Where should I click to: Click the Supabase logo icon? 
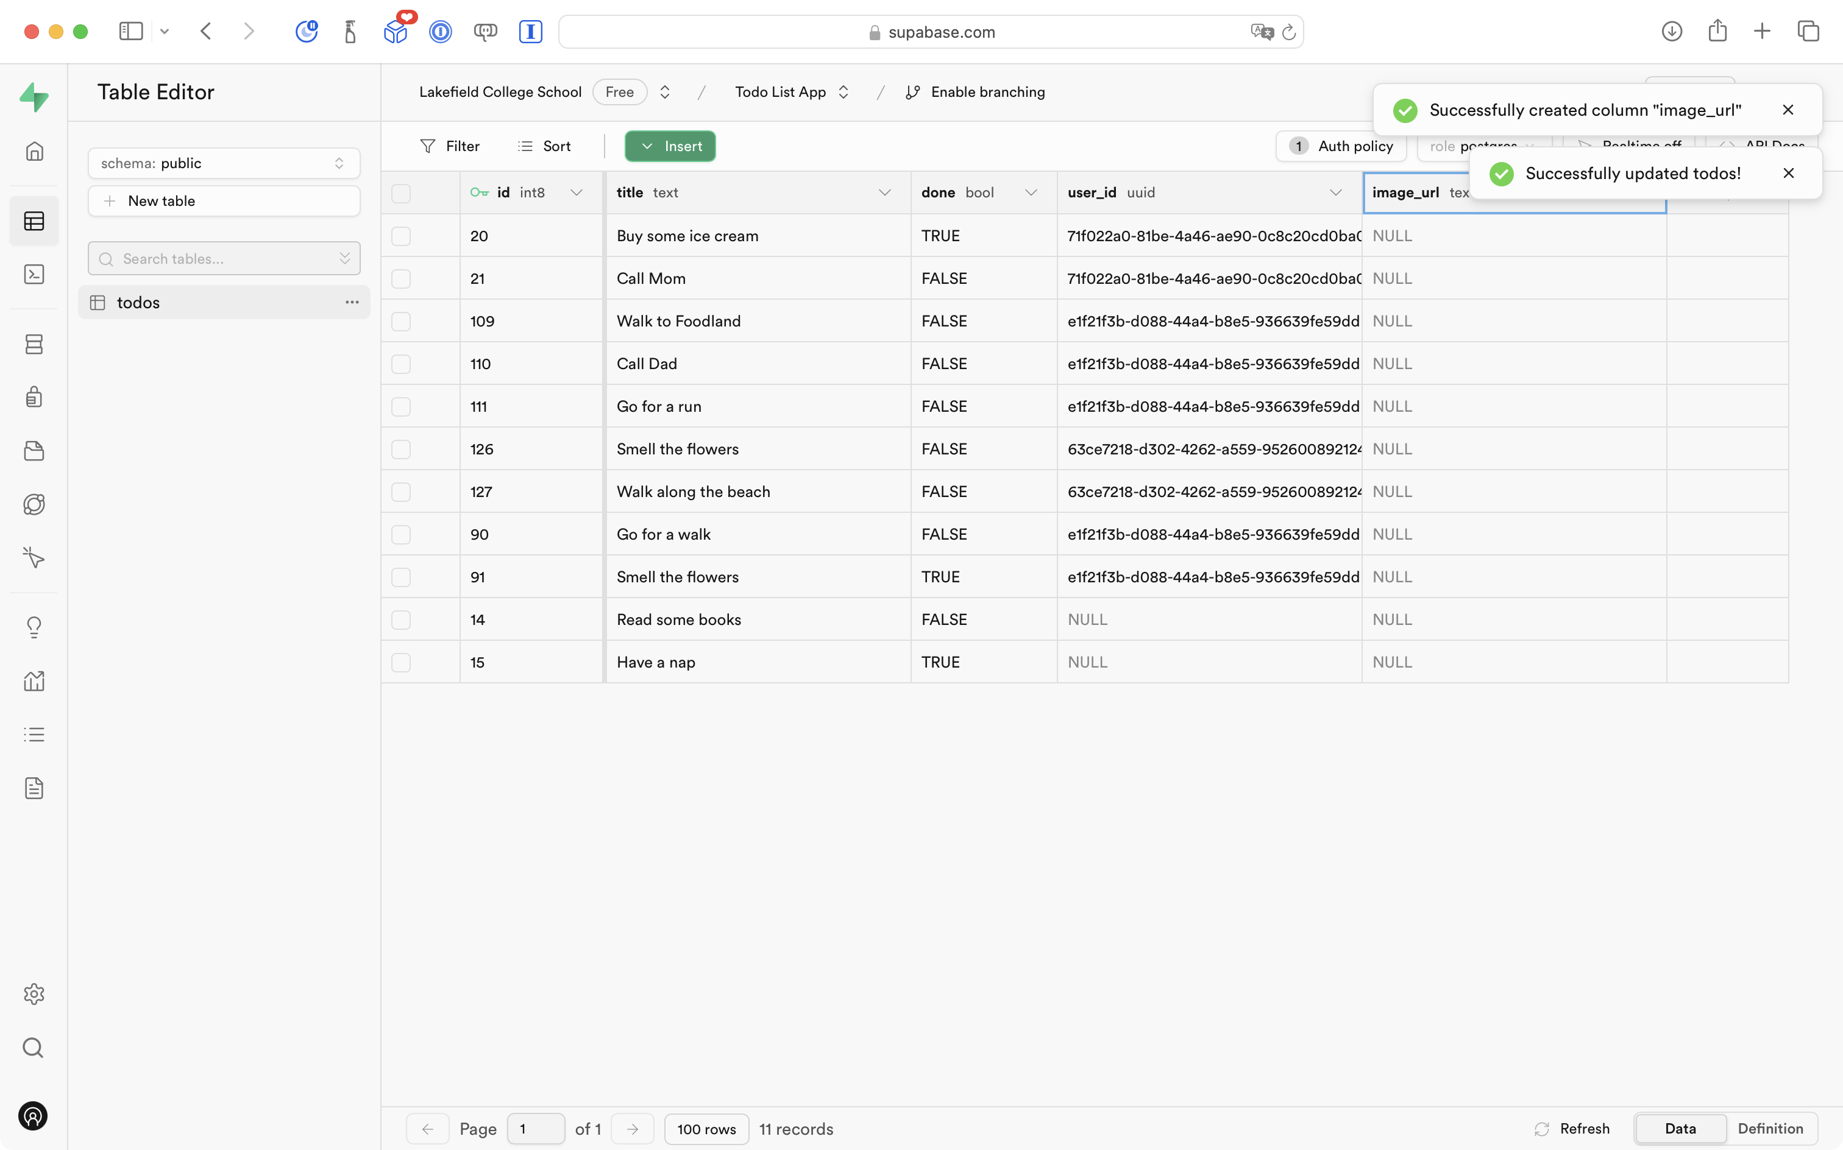(34, 97)
